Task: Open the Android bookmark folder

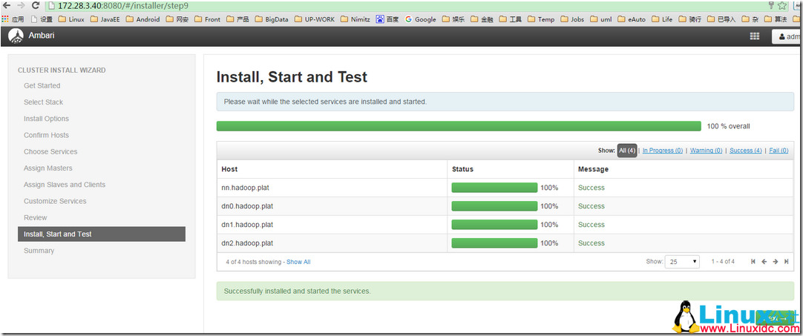Action: point(142,19)
